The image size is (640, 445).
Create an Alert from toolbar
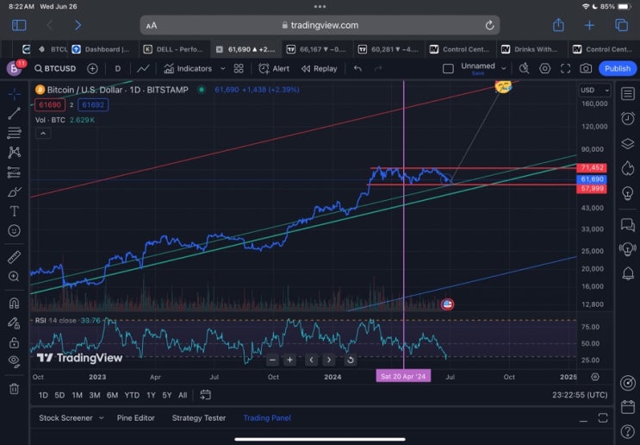coord(274,69)
